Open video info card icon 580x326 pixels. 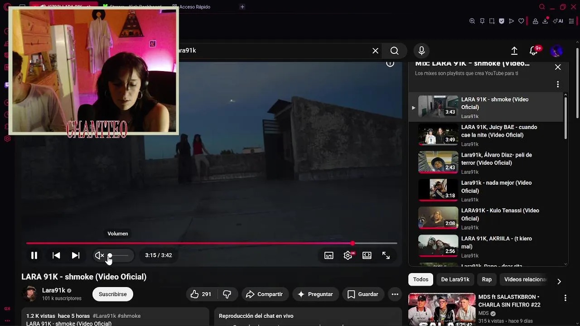click(x=390, y=63)
